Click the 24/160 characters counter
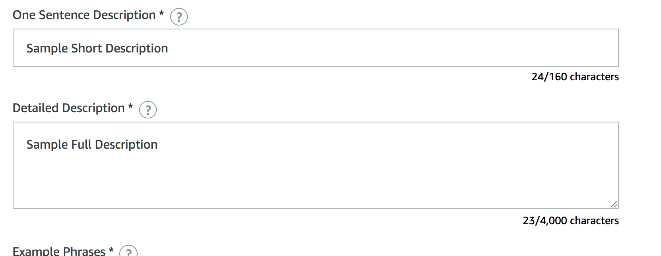661x256 pixels. [575, 77]
